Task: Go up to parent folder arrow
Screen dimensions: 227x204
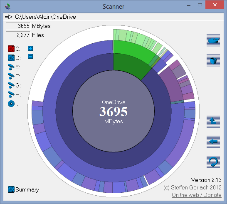Action: tap(213, 121)
